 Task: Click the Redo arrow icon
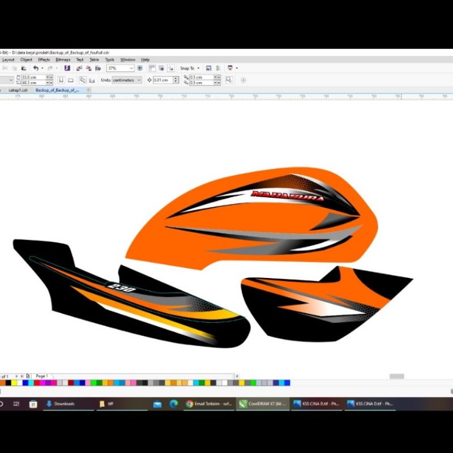pos(50,68)
